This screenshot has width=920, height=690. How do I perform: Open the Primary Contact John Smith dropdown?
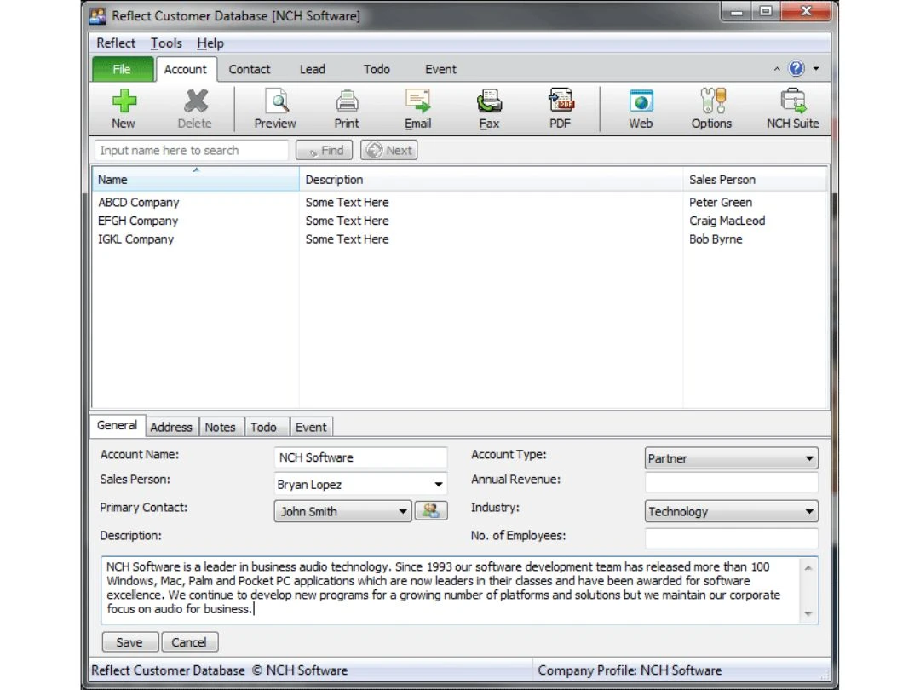pos(402,511)
